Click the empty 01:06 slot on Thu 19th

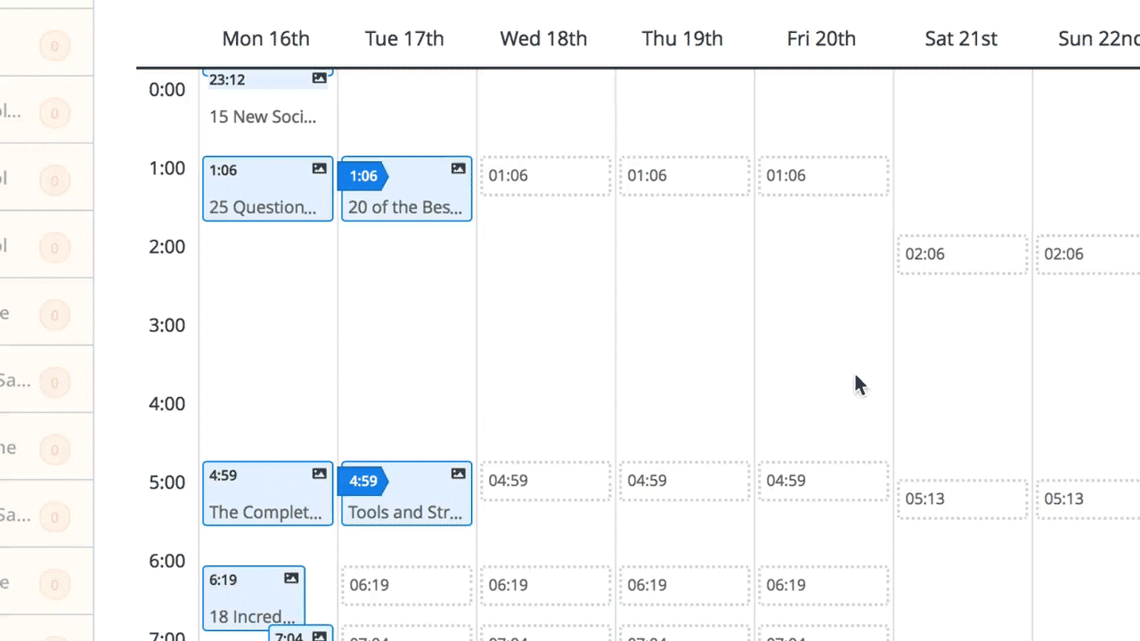(684, 175)
